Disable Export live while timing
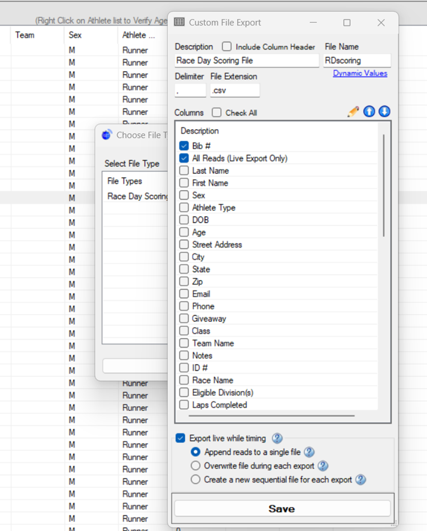The height and width of the screenshot is (531, 427). 181,438
